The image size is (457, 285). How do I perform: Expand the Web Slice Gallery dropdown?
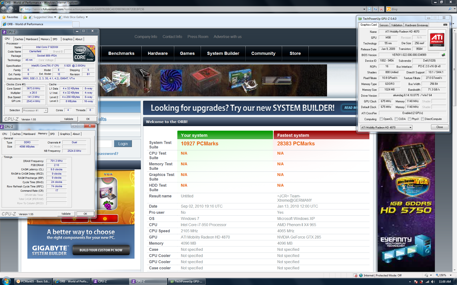pos(87,17)
